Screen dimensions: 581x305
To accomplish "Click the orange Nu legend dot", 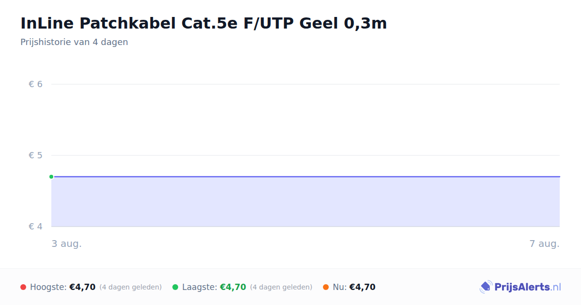I will [x=326, y=287].
